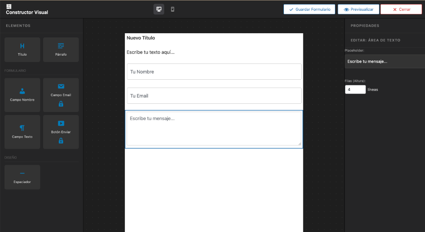The image size is (425, 232).
Task: Click the Filas (Altura) number box
Action: [x=355, y=89]
